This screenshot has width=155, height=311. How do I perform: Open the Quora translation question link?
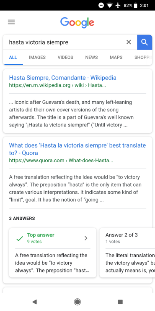pos(77,149)
